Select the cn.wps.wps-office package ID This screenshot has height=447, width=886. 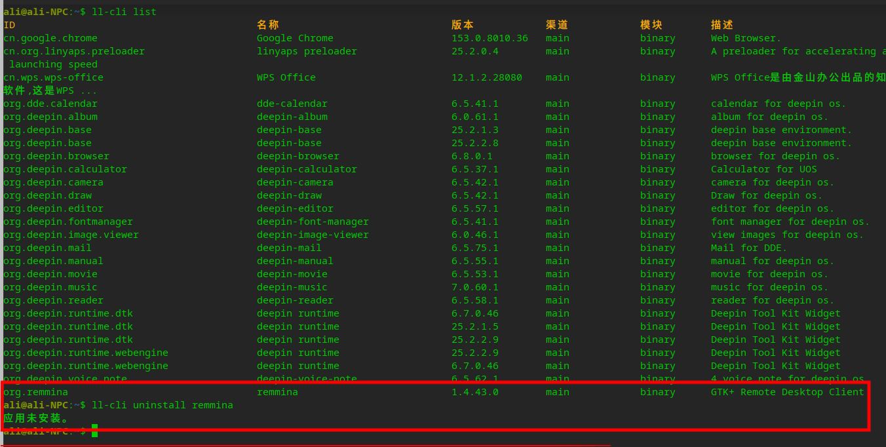point(53,77)
